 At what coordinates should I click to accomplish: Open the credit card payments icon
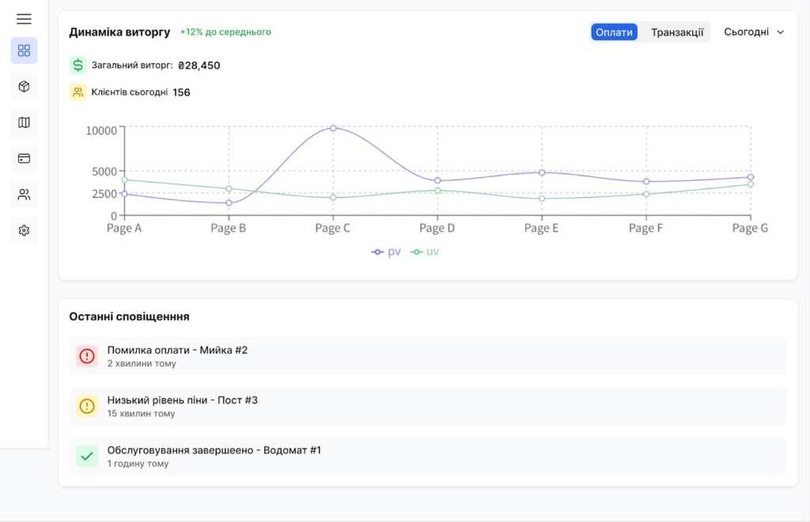[x=24, y=158]
